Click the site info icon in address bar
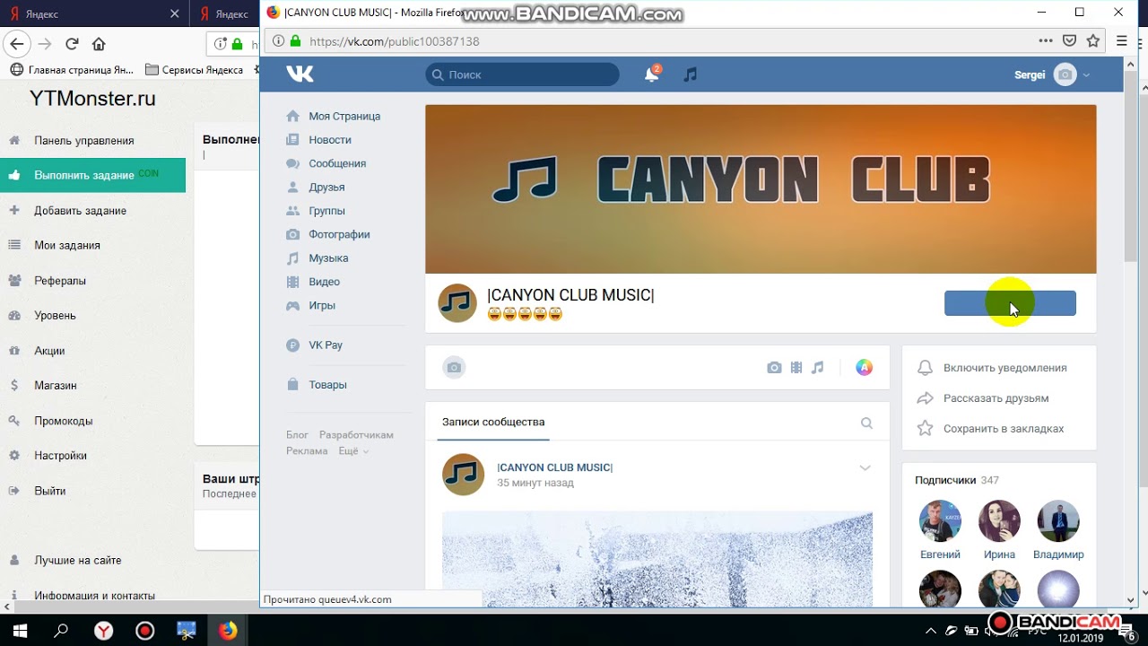This screenshot has width=1148, height=646. point(277,41)
